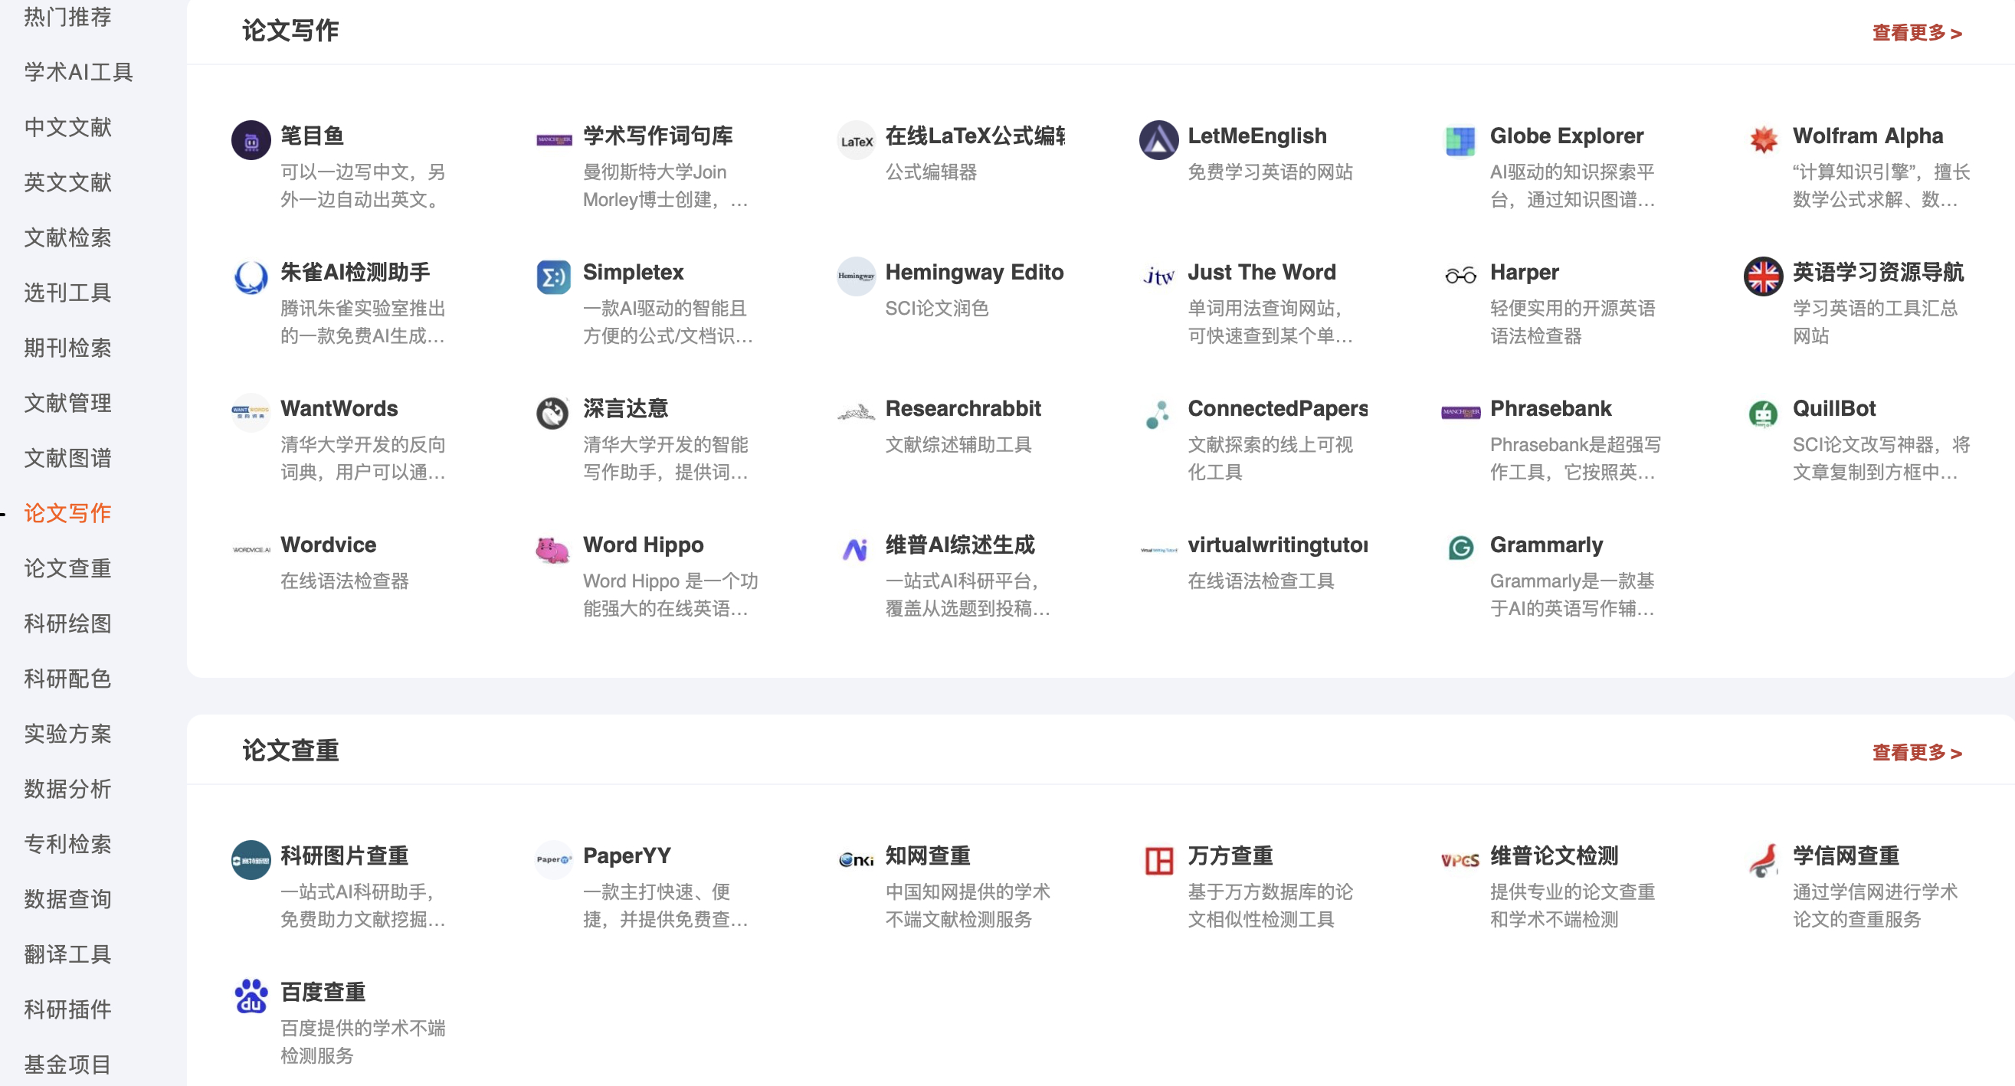Image resolution: width=2015 pixels, height=1086 pixels.
Task: Click the QuillBot green robot icon
Action: (x=1763, y=412)
